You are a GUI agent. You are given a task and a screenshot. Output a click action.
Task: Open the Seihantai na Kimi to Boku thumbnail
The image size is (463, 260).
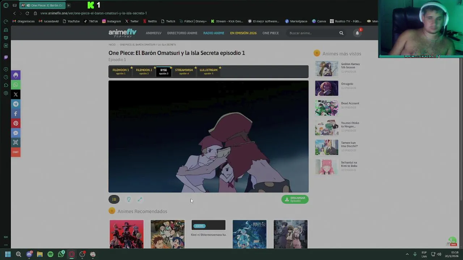[x=327, y=167]
